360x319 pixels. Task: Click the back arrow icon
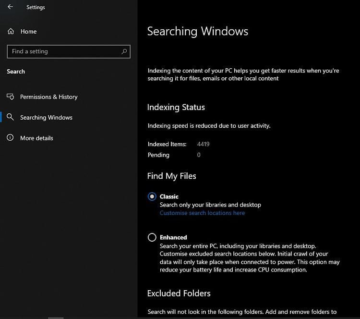(x=10, y=7)
